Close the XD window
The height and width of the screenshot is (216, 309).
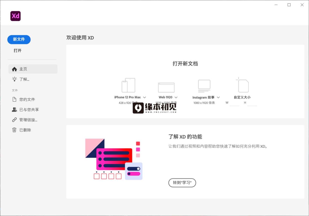(302, 5)
